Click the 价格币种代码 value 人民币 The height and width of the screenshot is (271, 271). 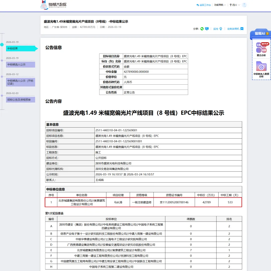[x=128, y=82]
